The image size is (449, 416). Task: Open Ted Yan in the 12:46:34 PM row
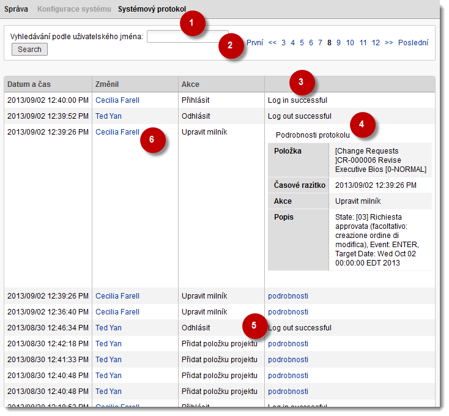(x=108, y=327)
